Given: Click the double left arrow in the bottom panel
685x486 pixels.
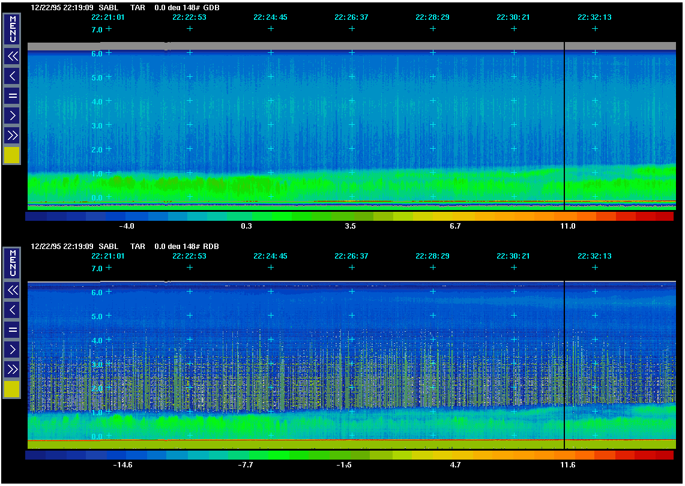Looking at the screenshot, I should 12,290.
